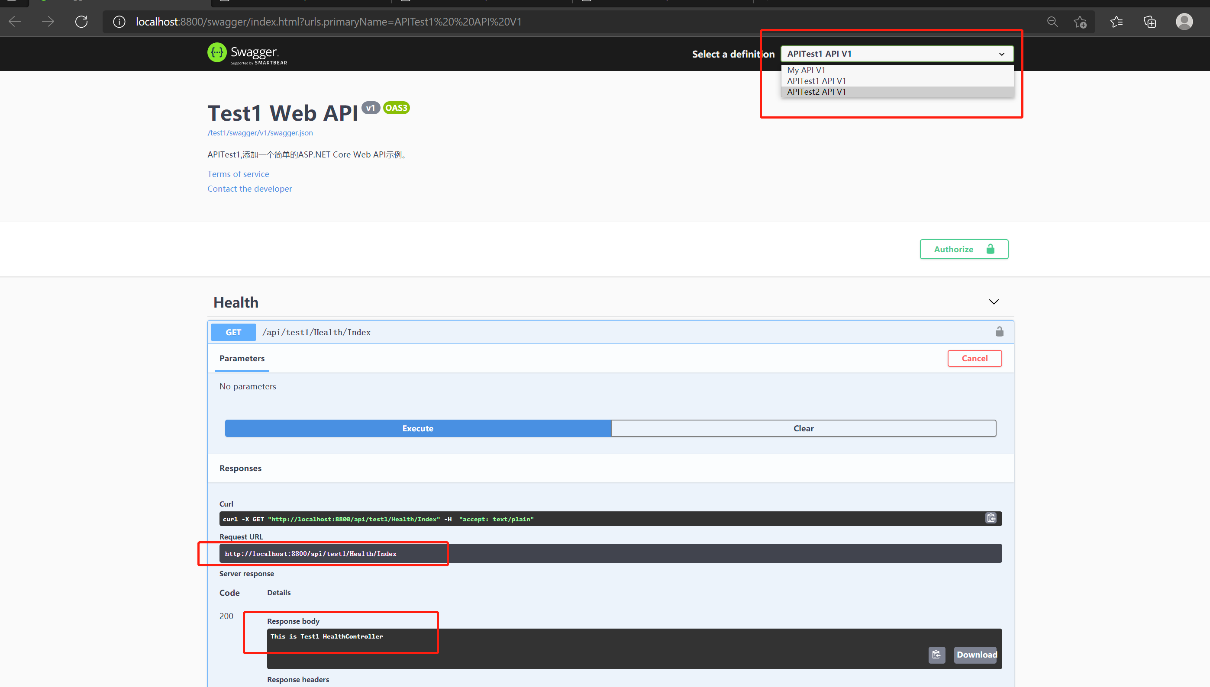This screenshot has height=687, width=1210.
Task: Open the browser favorites list icon
Action: 1116,22
